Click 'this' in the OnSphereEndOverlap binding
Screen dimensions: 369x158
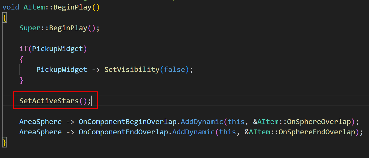227,132
